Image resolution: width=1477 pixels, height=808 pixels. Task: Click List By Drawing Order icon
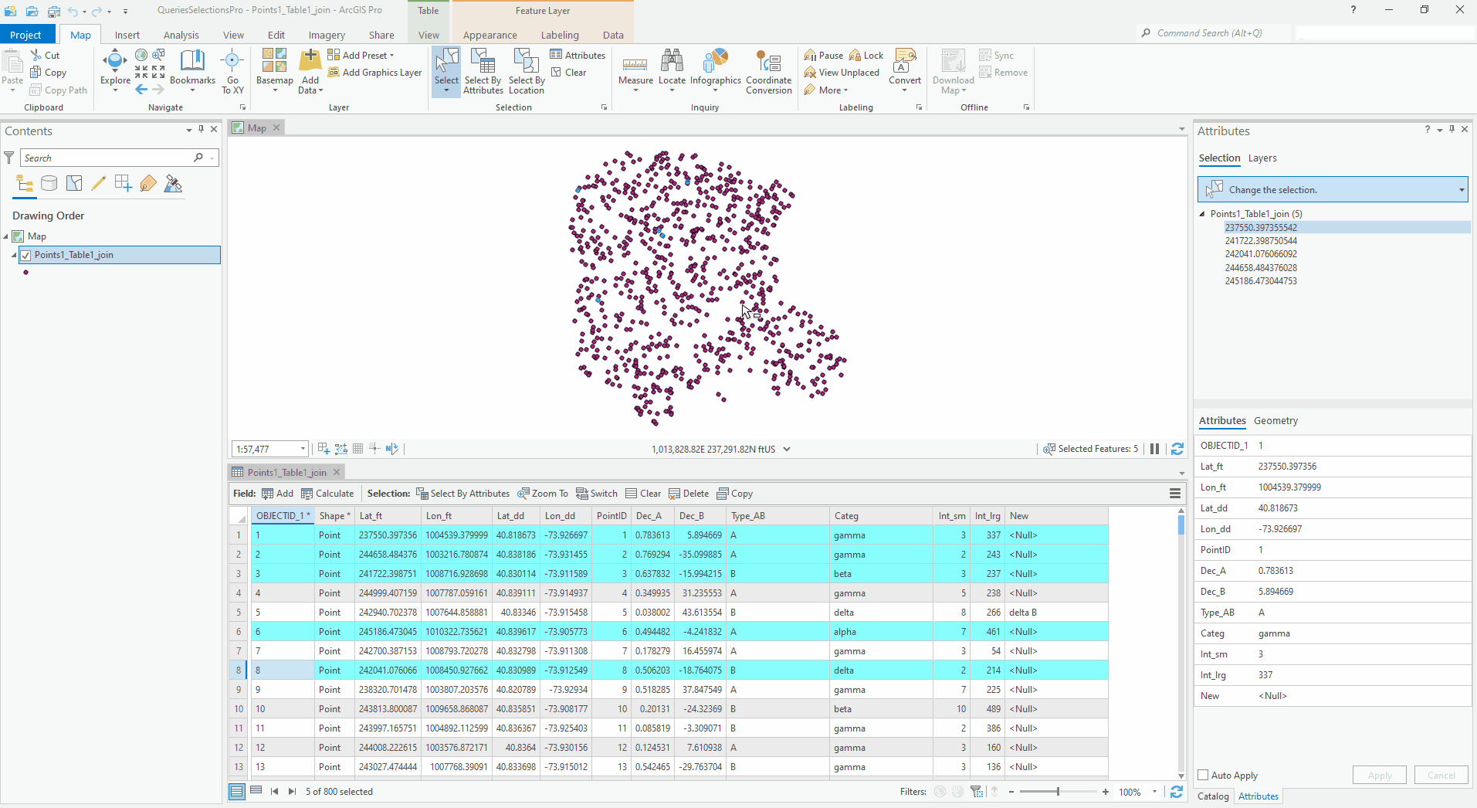25,183
